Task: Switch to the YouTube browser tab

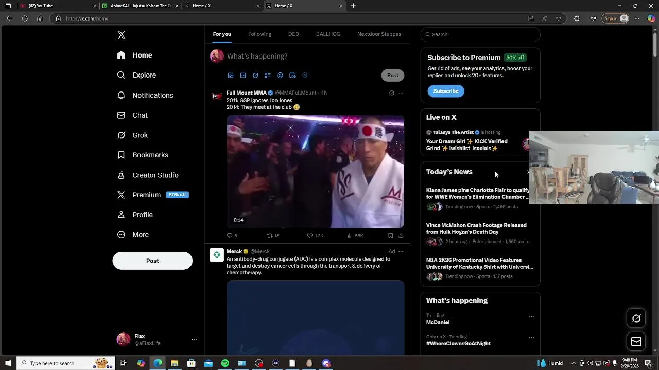Action: [x=58, y=6]
